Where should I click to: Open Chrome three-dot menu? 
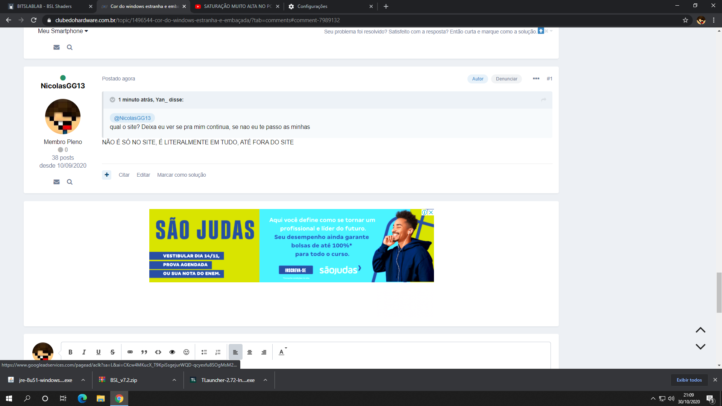714,20
